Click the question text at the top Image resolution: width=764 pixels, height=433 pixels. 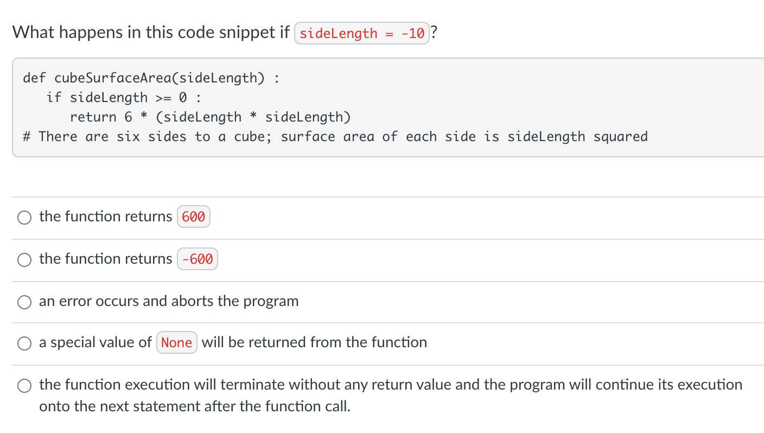click(149, 33)
